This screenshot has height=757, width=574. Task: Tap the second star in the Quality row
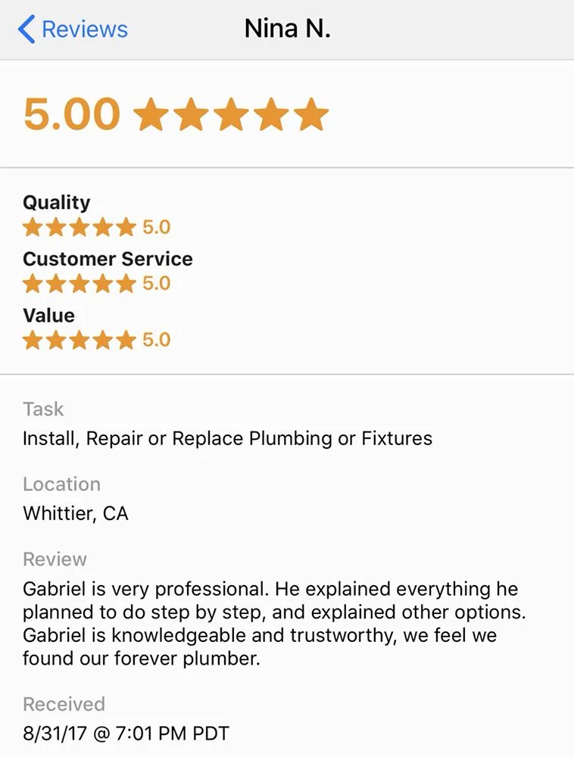pyautogui.click(x=55, y=226)
